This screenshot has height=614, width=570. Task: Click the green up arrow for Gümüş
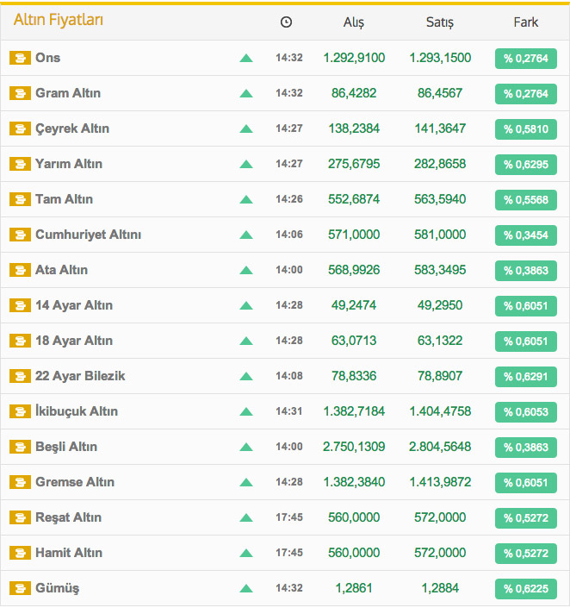[246, 588]
